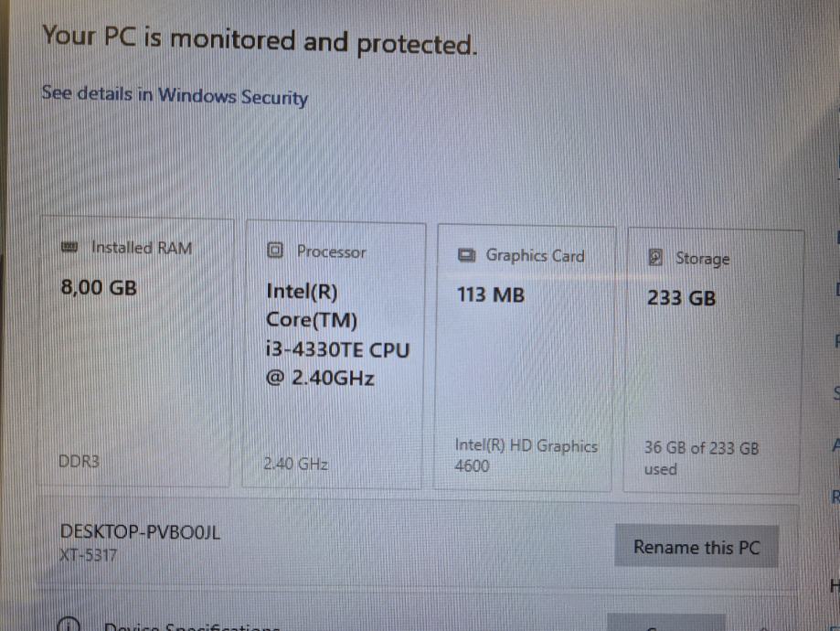Click the Intel Core i3-4330TE CPU name

[x=337, y=334]
